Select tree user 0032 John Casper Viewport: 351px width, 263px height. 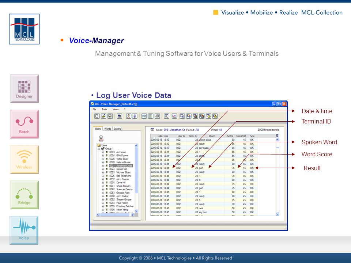pos(119,179)
